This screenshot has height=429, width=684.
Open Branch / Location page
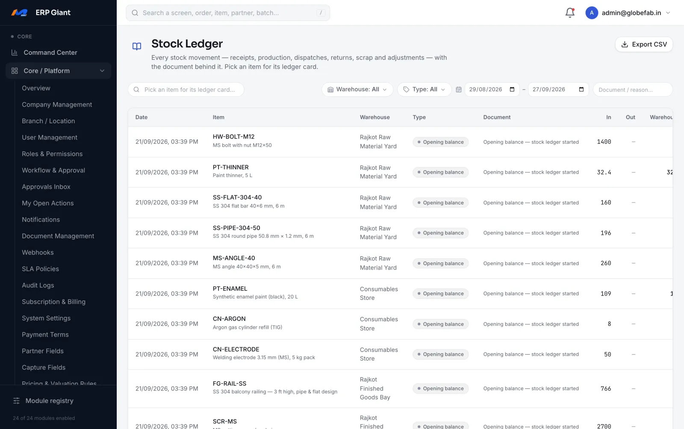pyautogui.click(x=48, y=121)
